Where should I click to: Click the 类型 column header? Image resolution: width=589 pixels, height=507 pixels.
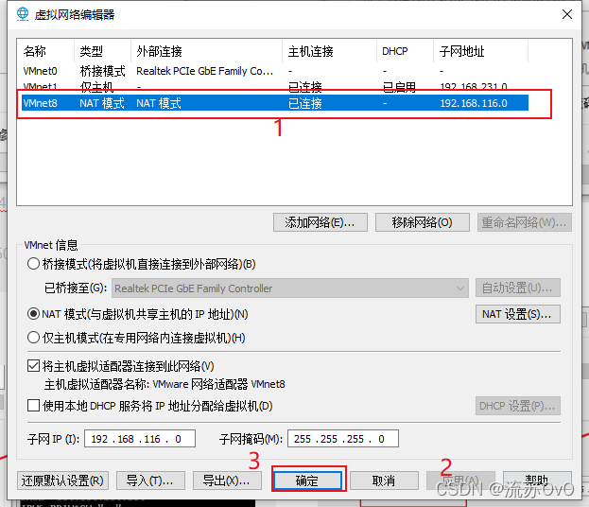pyautogui.click(x=102, y=51)
